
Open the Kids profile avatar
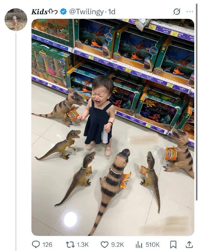pos(16,19)
